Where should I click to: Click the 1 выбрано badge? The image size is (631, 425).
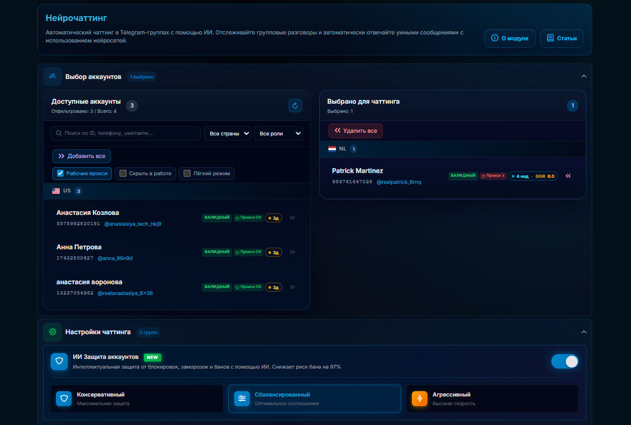click(142, 77)
